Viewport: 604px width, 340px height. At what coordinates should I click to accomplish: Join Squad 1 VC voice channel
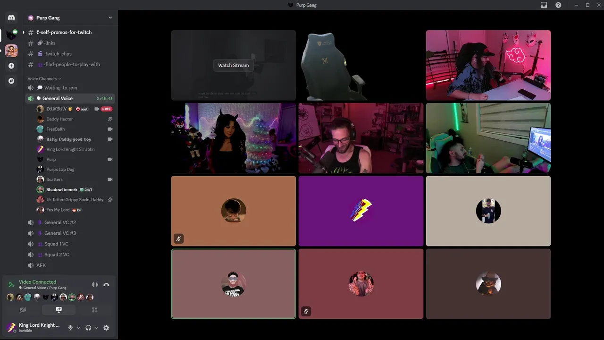tap(70, 244)
